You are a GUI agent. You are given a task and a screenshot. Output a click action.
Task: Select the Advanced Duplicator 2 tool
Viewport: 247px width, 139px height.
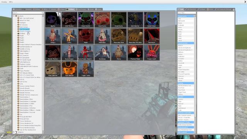click(x=186, y=50)
